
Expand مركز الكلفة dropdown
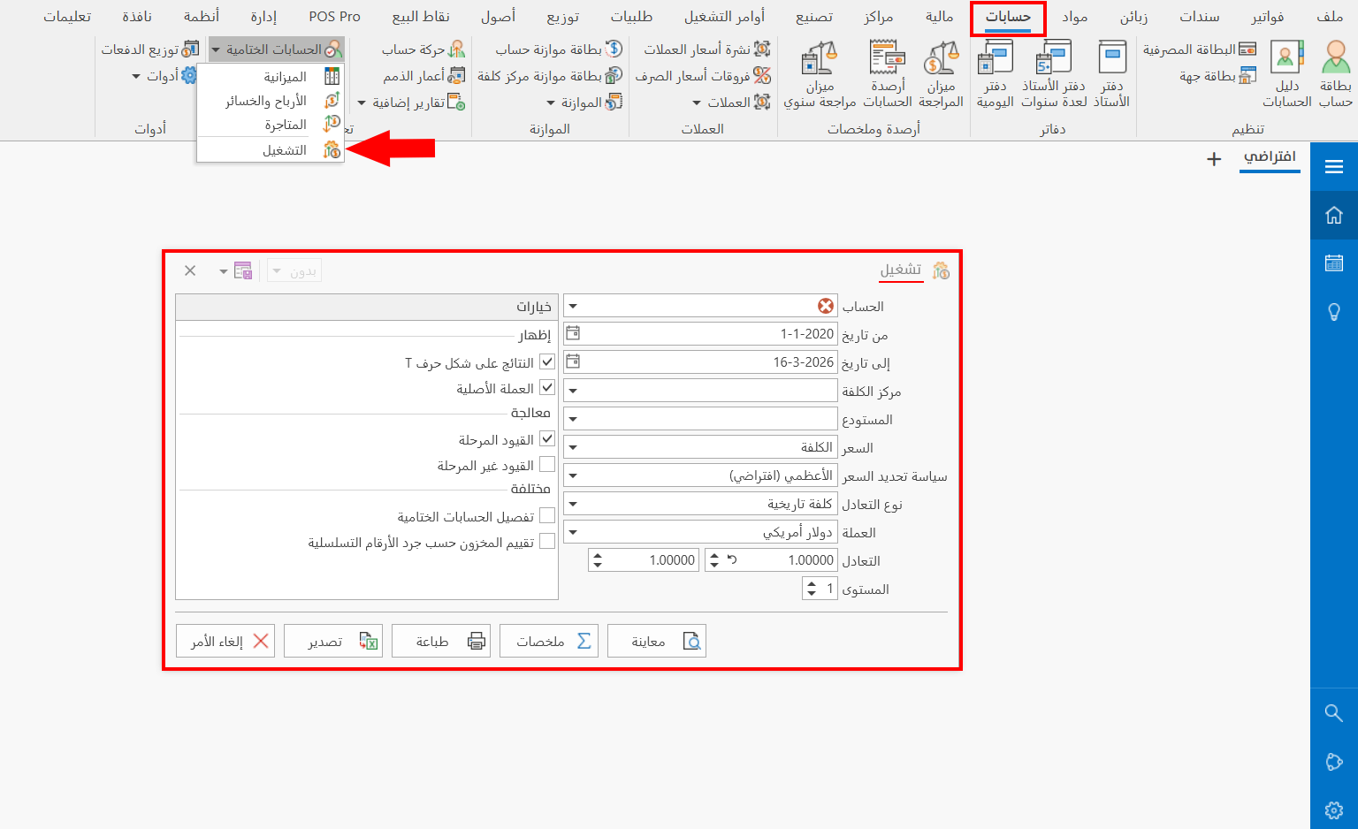573,391
